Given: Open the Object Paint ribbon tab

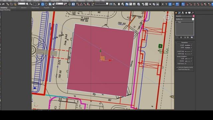Looking at the screenshot, I should [x=35, y=8].
